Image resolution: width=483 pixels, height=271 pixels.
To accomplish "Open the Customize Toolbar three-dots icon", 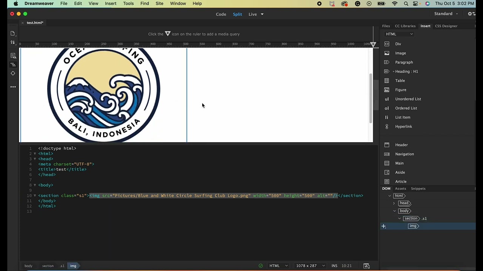I will coord(13,87).
